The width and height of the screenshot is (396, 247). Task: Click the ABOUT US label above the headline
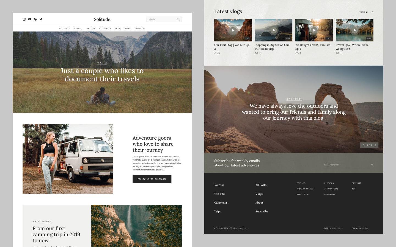point(102,63)
